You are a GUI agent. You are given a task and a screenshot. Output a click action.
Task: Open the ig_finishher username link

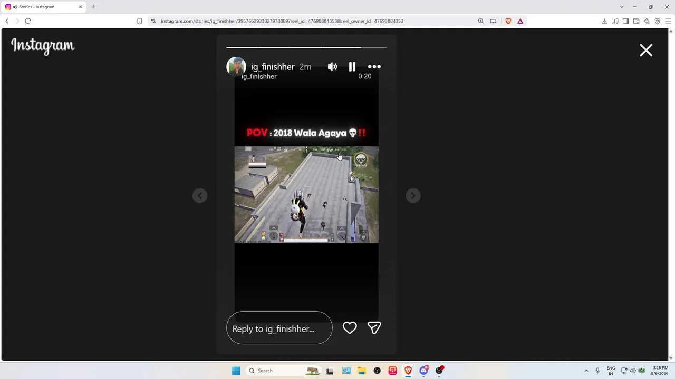tap(273, 67)
